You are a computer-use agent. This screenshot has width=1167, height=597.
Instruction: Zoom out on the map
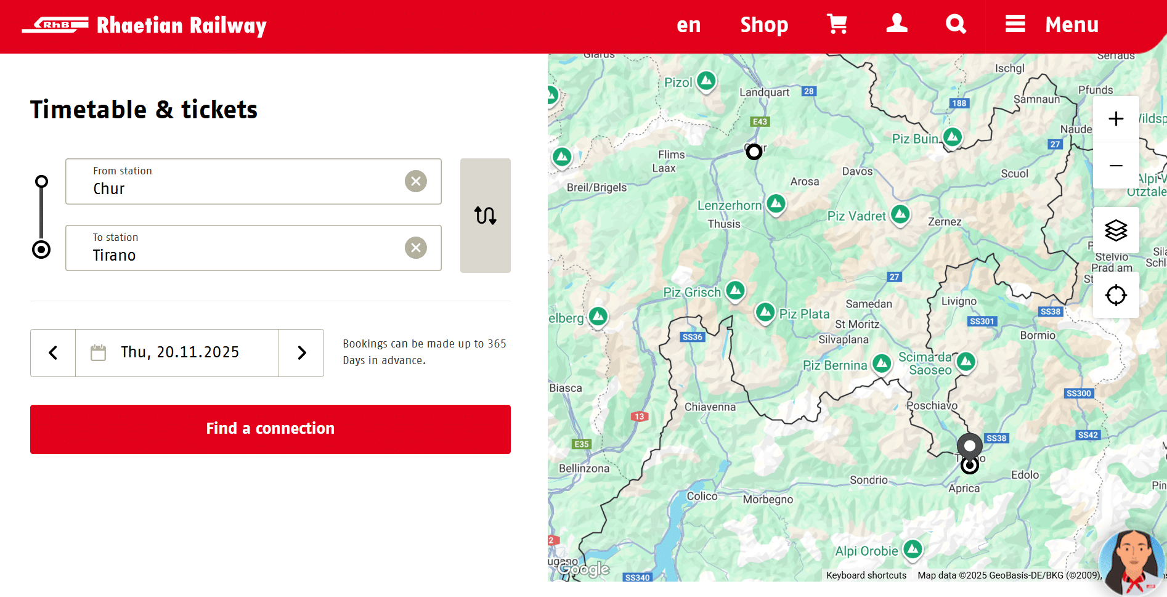(x=1116, y=166)
